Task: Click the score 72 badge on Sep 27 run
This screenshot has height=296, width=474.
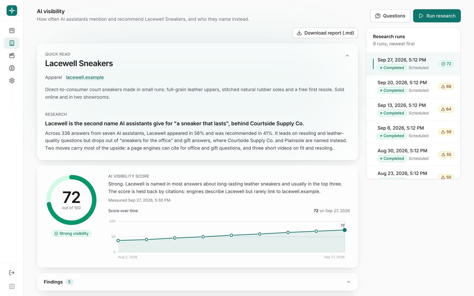Action: click(446, 64)
